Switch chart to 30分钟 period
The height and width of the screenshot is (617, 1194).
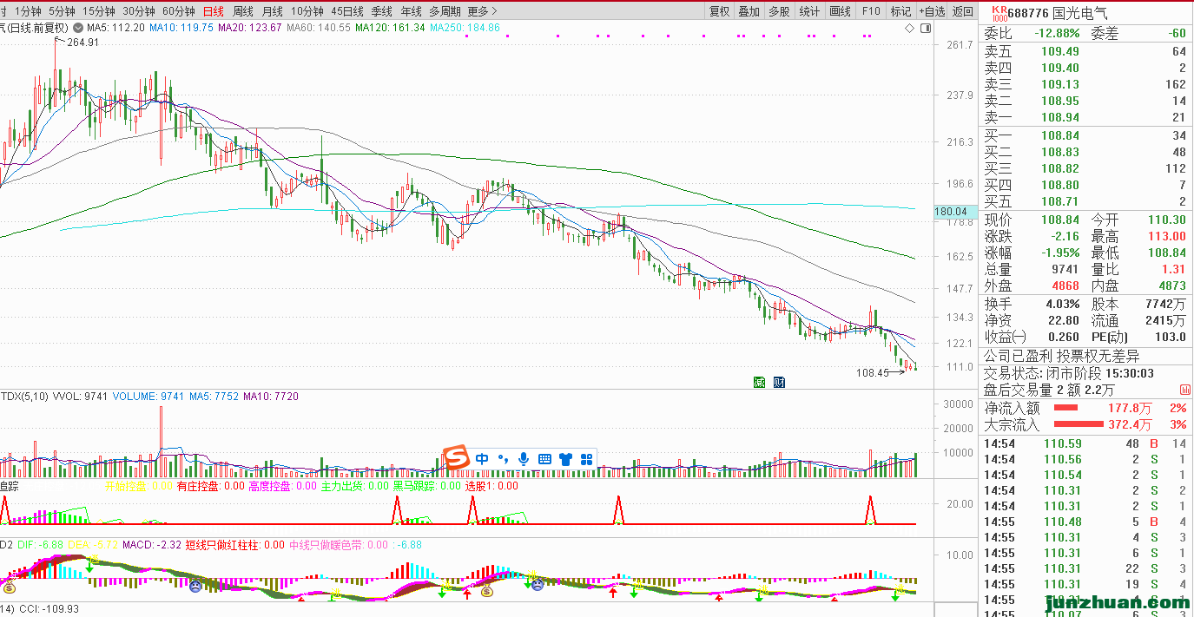tap(139, 11)
